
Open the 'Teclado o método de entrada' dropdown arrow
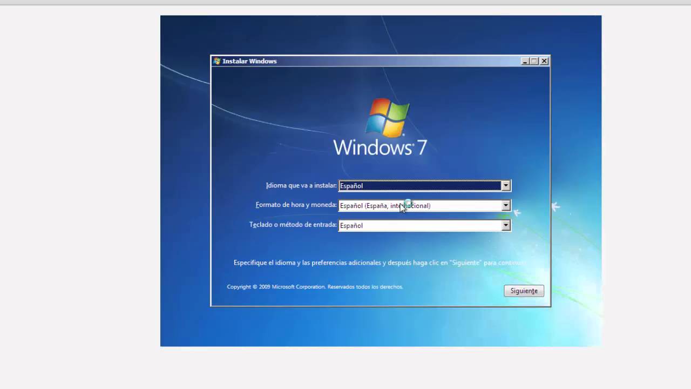[x=506, y=226]
